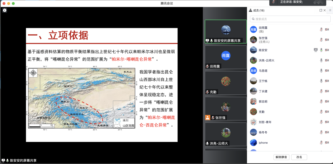Toggle 张世强's microphone icon in members list

click(321, 40)
